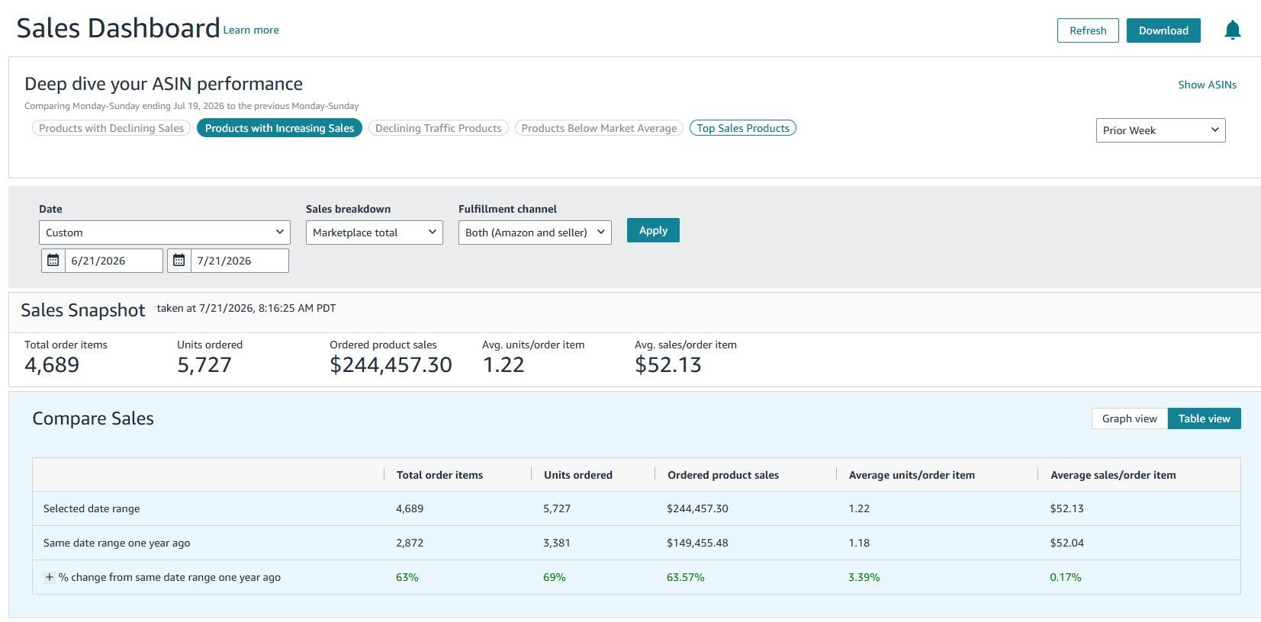This screenshot has height=622, width=1261.
Task: Click the Apply button
Action: [653, 230]
